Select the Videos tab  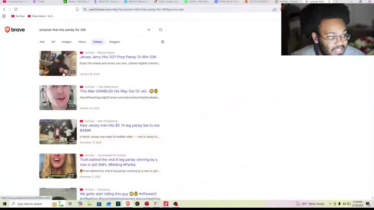[x=98, y=42]
